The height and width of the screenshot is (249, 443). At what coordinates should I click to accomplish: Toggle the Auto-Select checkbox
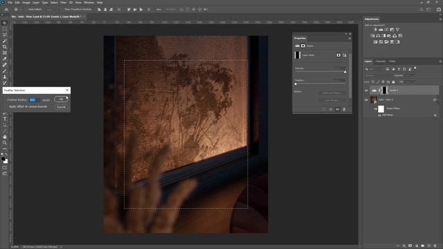(x=26, y=9)
